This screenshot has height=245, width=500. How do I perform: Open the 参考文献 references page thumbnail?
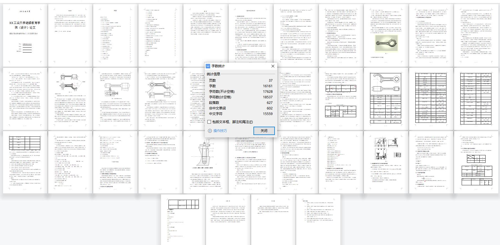(x=318, y=219)
